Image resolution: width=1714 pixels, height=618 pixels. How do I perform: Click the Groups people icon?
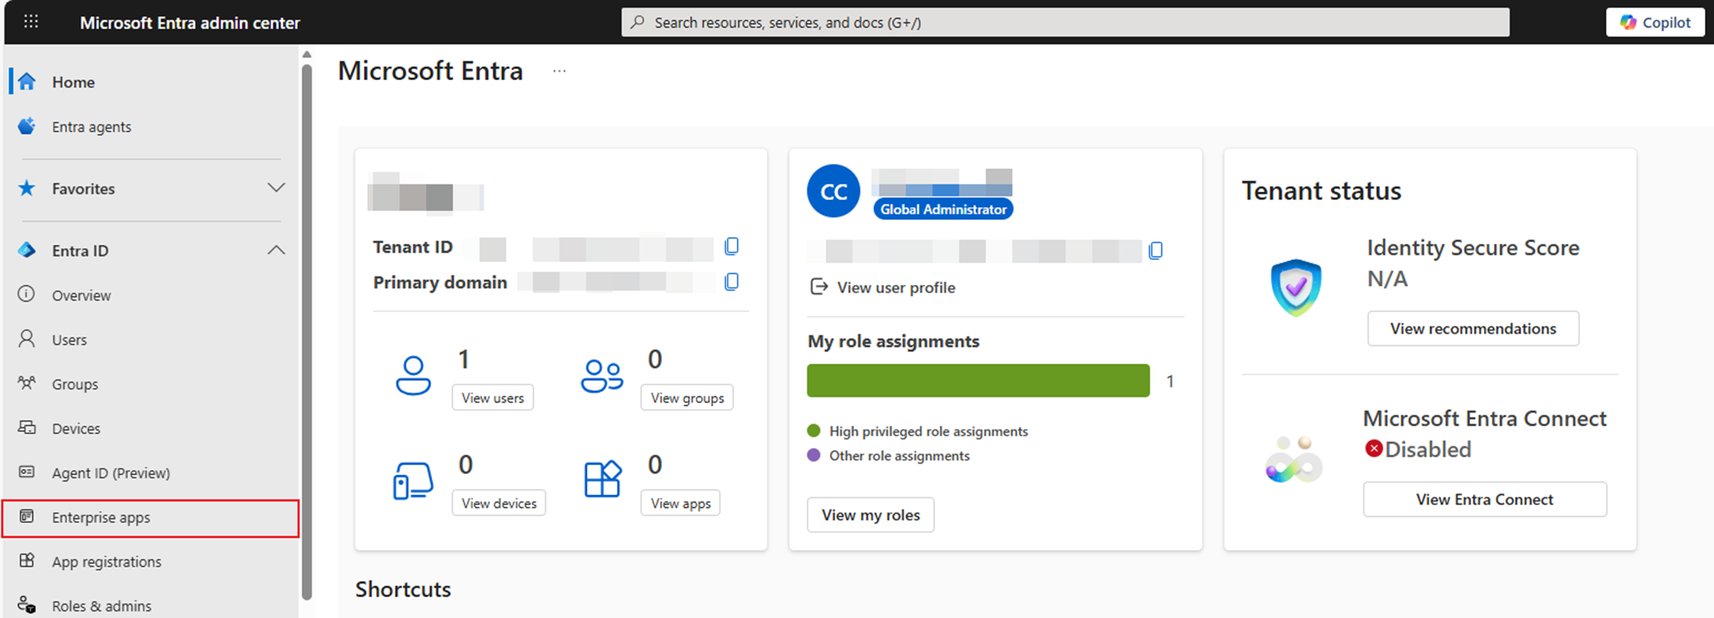click(x=26, y=383)
